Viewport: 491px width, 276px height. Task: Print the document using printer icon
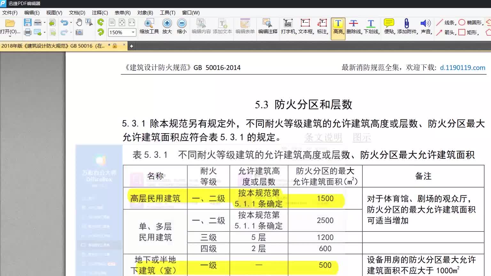click(x=28, y=32)
